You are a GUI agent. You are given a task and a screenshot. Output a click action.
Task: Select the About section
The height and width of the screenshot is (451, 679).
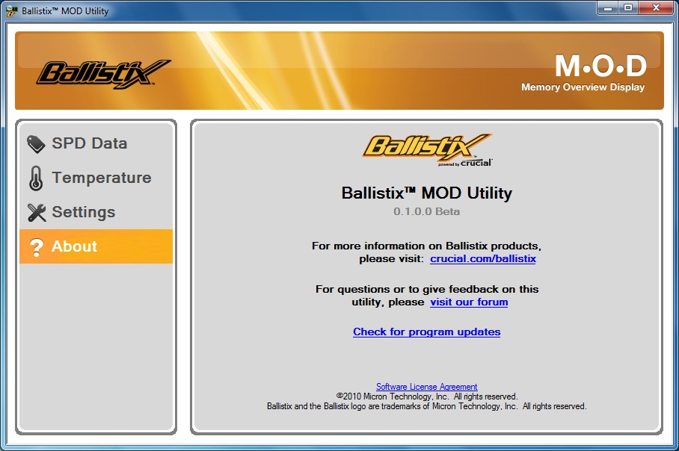(96, 246)
